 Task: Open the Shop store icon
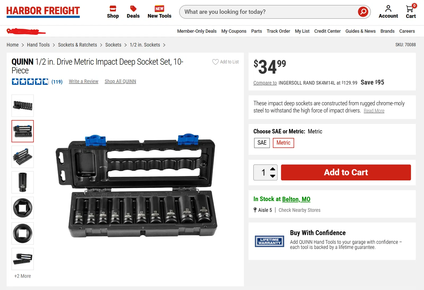[x=113, y=9]
